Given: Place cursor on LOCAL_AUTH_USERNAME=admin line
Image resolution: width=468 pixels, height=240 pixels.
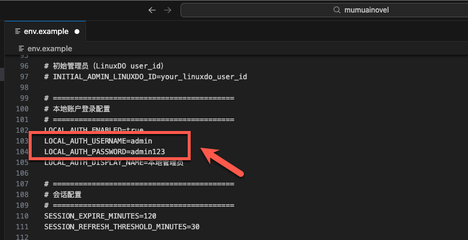Looking at the screenshot, I should (x=98, y=141).
